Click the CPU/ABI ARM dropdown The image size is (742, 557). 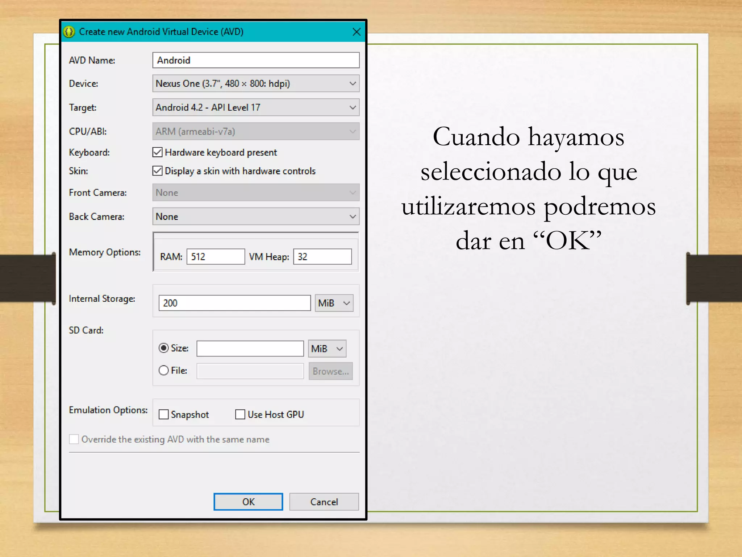(x=256, y=131)
